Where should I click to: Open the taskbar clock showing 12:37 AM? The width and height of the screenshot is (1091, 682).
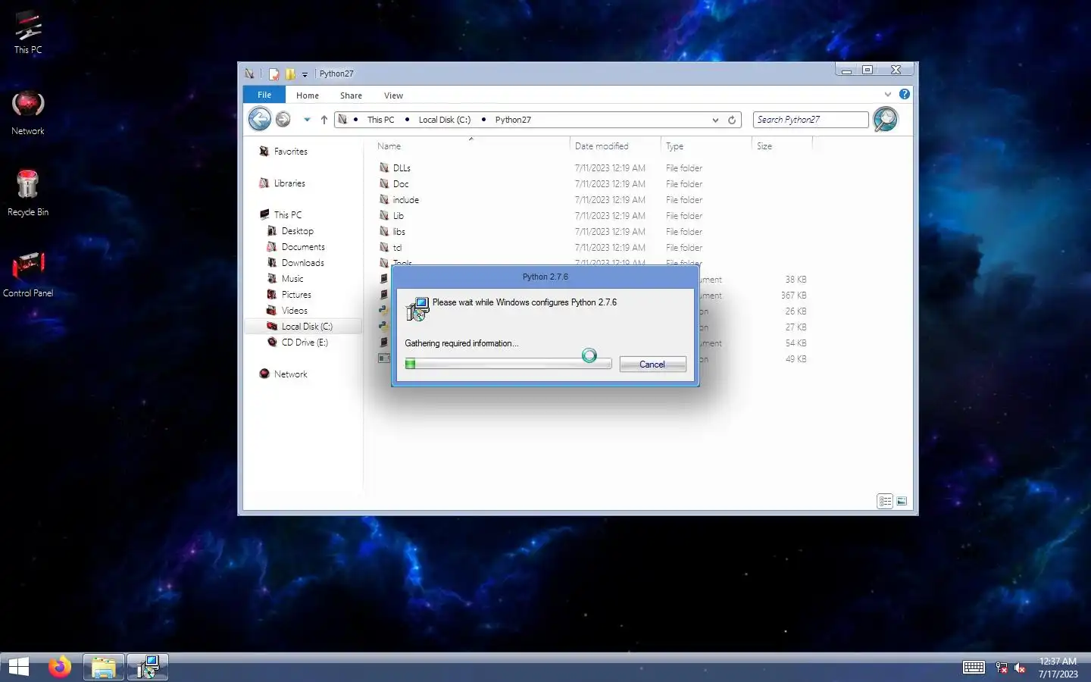[x=1058, y=668]
